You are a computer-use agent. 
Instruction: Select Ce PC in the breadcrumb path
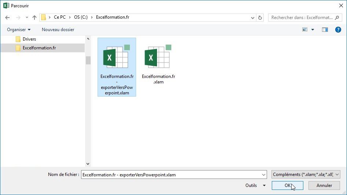(x=60, y=17)
